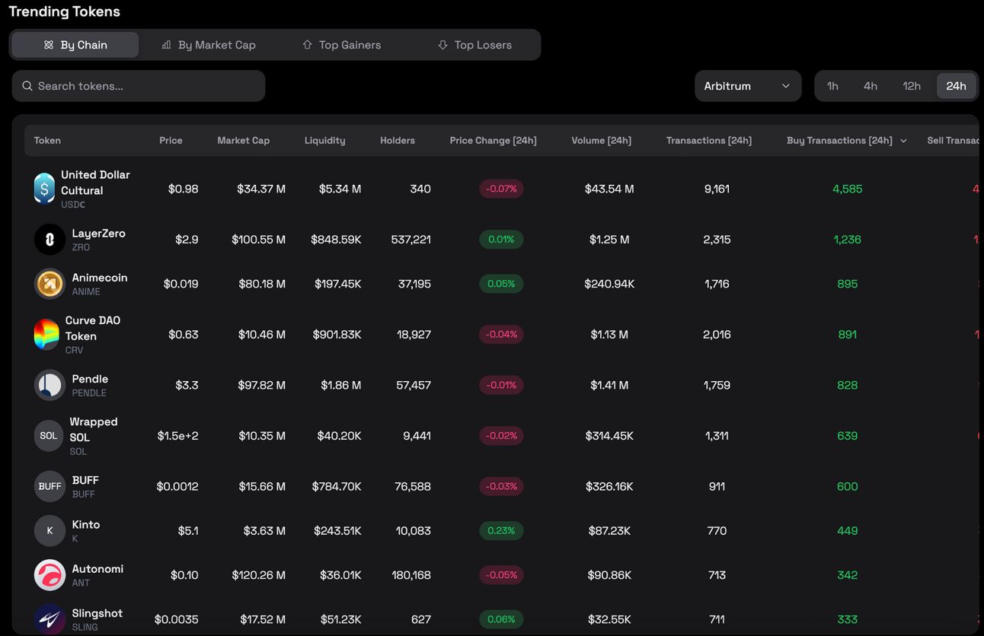Click the $901.83K liquidity value

(x=337, y=335)
